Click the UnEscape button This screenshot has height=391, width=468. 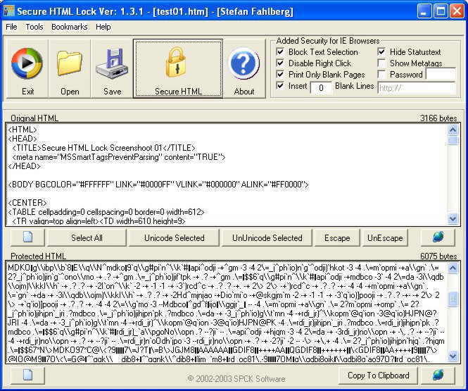click(x=385, y=237)
